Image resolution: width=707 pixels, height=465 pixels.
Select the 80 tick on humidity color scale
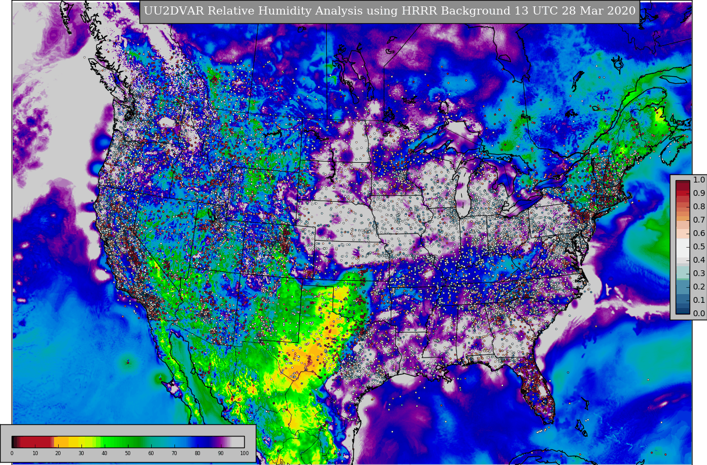(x=198, y=453)
